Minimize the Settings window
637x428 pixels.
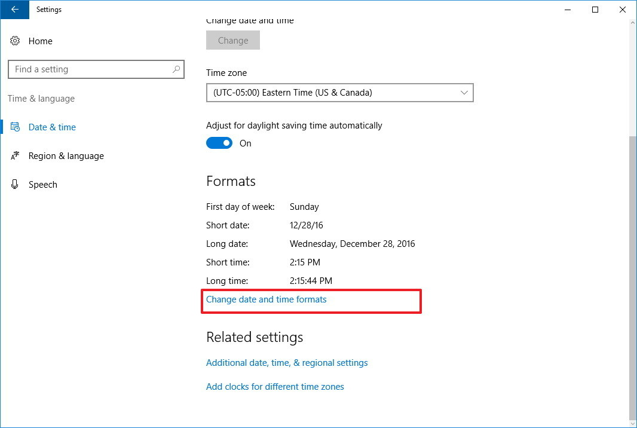pos(568,10)
